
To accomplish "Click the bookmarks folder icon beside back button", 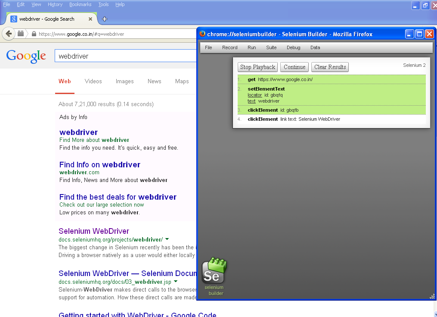I will 21,34.
